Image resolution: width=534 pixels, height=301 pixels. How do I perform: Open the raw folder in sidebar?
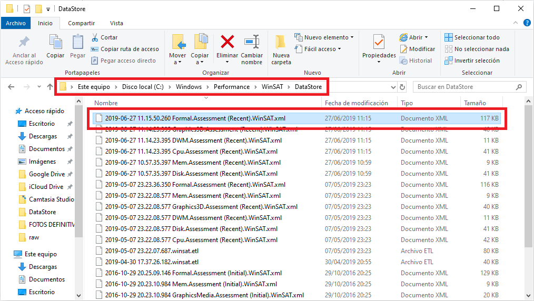34,237
